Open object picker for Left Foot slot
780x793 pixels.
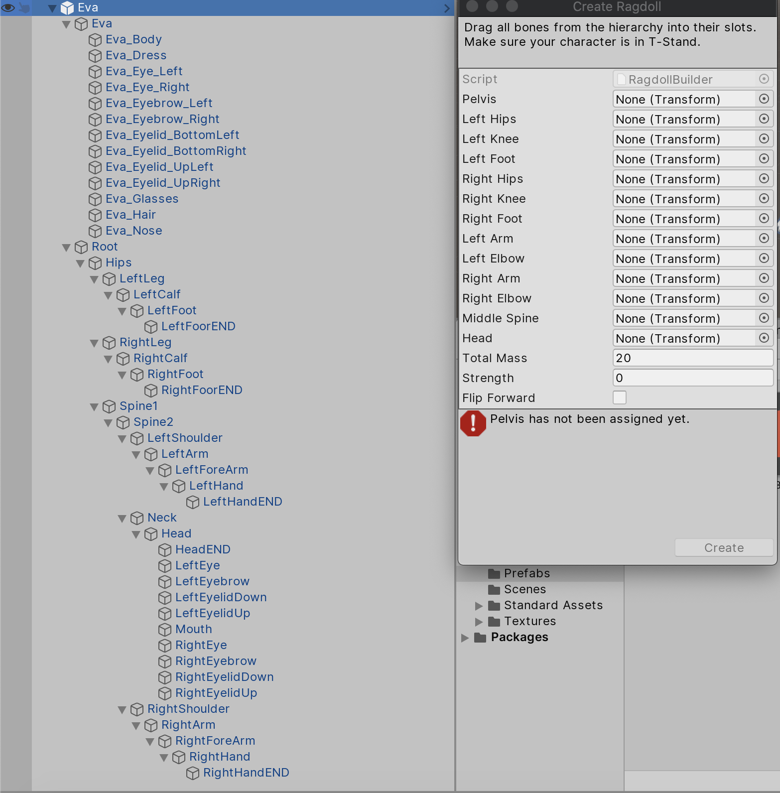(x=764, y=158)
